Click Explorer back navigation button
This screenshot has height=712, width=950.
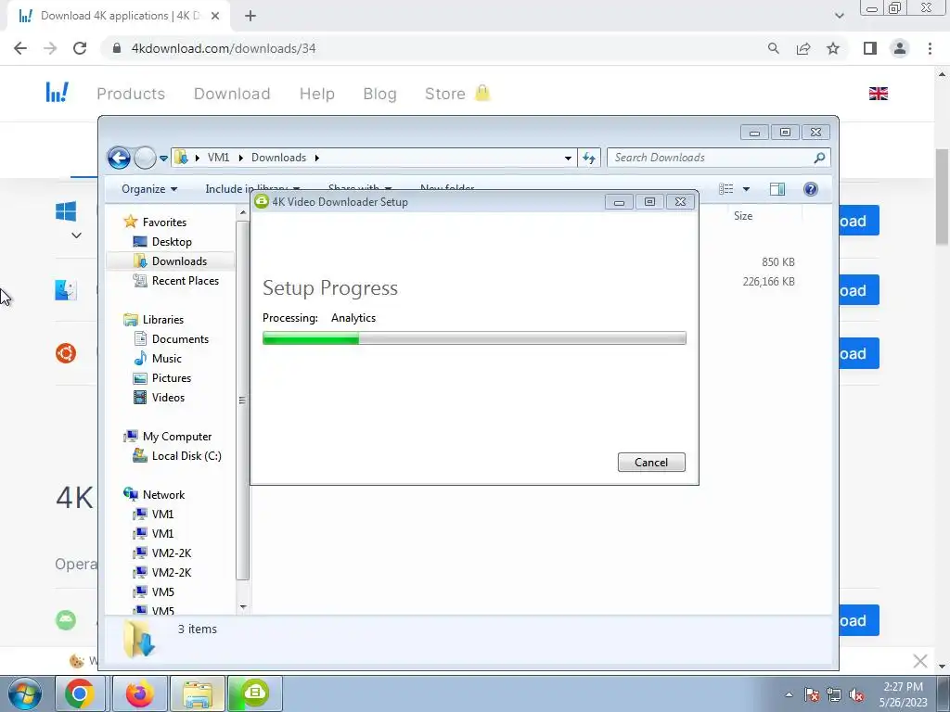pos(119,158)
